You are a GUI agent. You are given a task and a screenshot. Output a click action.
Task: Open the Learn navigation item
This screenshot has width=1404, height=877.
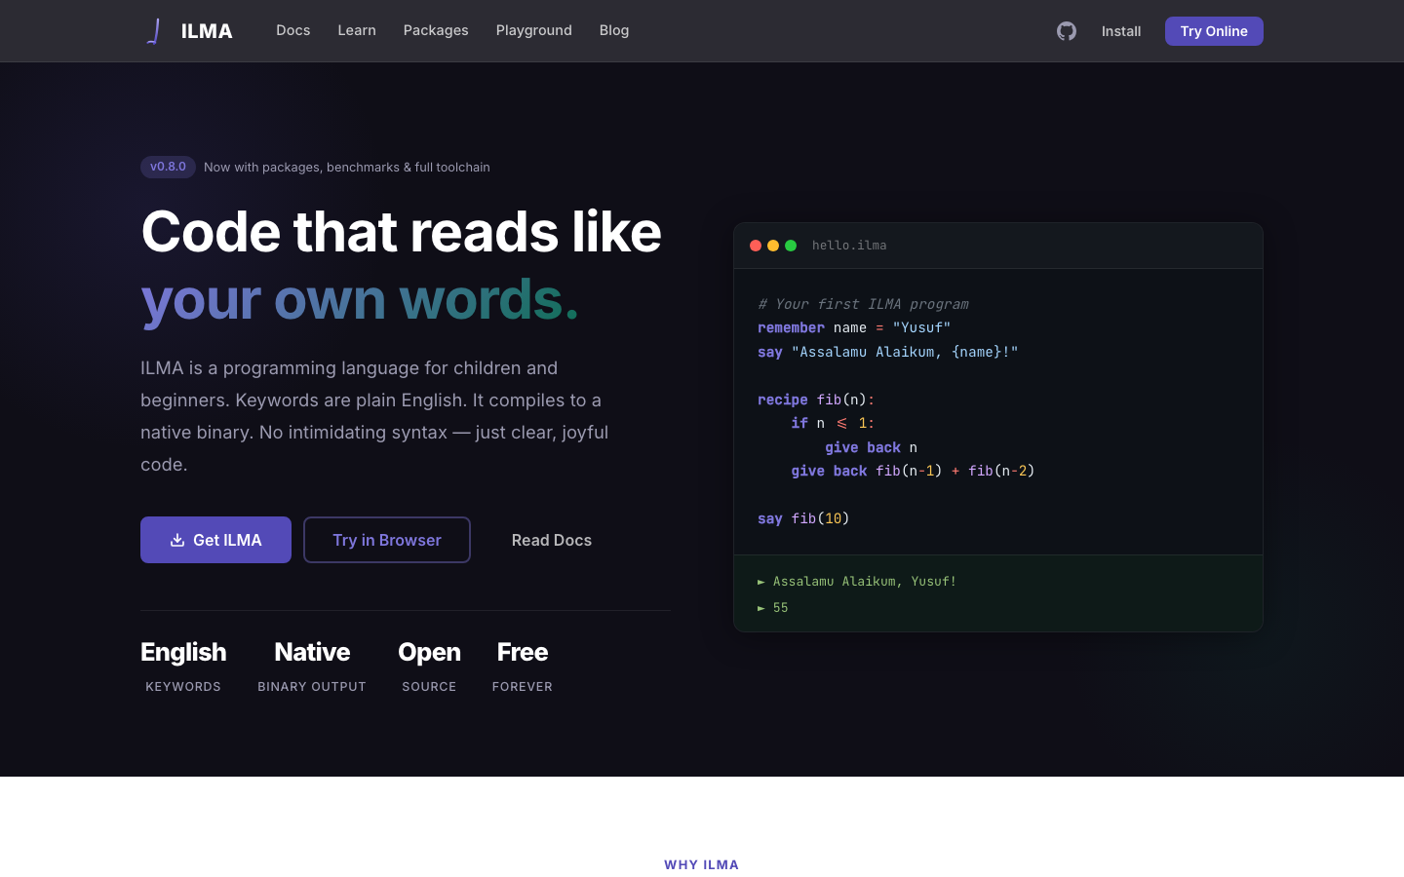tap(357, 30)
